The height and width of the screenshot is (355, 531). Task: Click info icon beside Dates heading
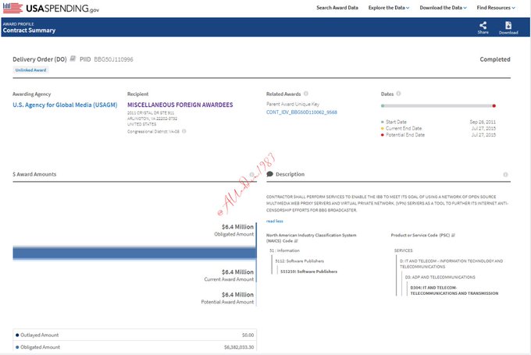[400, 94]
